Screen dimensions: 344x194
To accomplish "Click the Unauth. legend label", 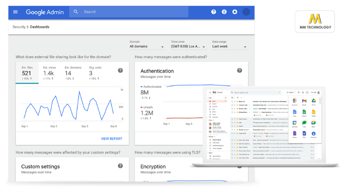I will [x=148, y=107].
